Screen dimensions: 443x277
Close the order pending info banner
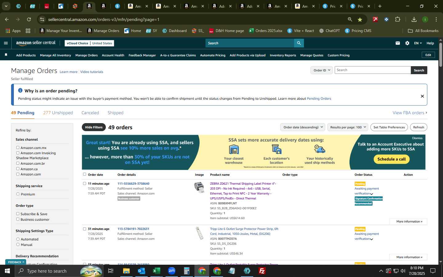[x=422, y=96]
